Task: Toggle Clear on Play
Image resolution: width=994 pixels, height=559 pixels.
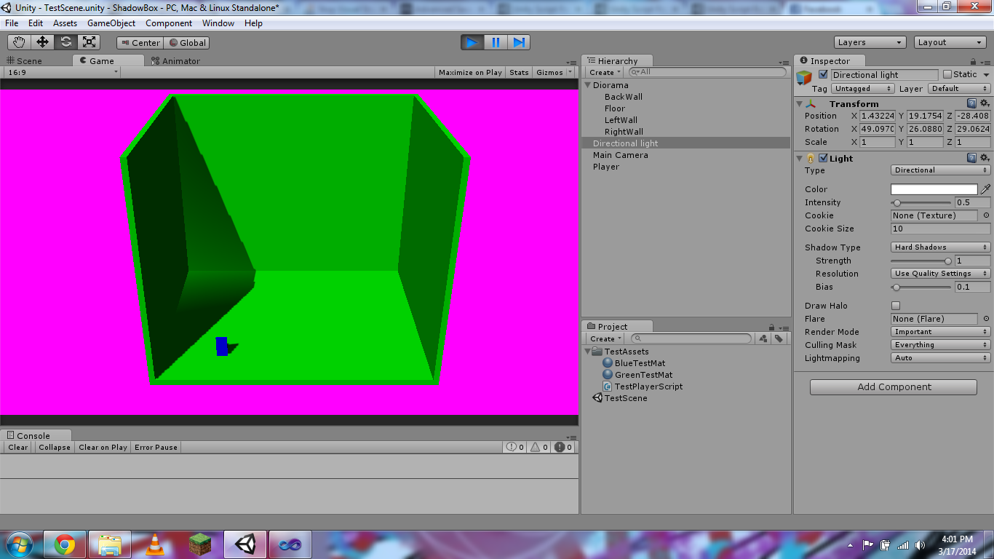Action: tap(103, 447)
